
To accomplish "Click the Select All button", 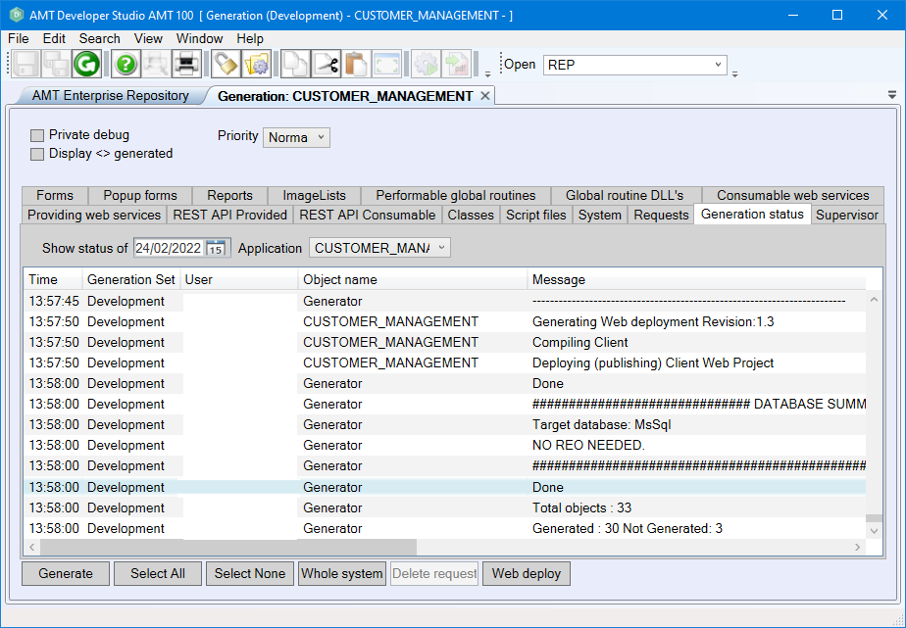I will tap(158, 574).
